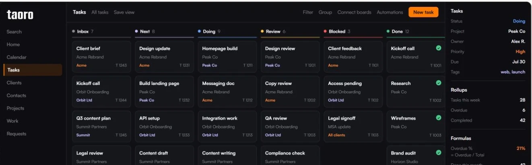
Task: Open Search in sidebar
Action: [14, 32]
